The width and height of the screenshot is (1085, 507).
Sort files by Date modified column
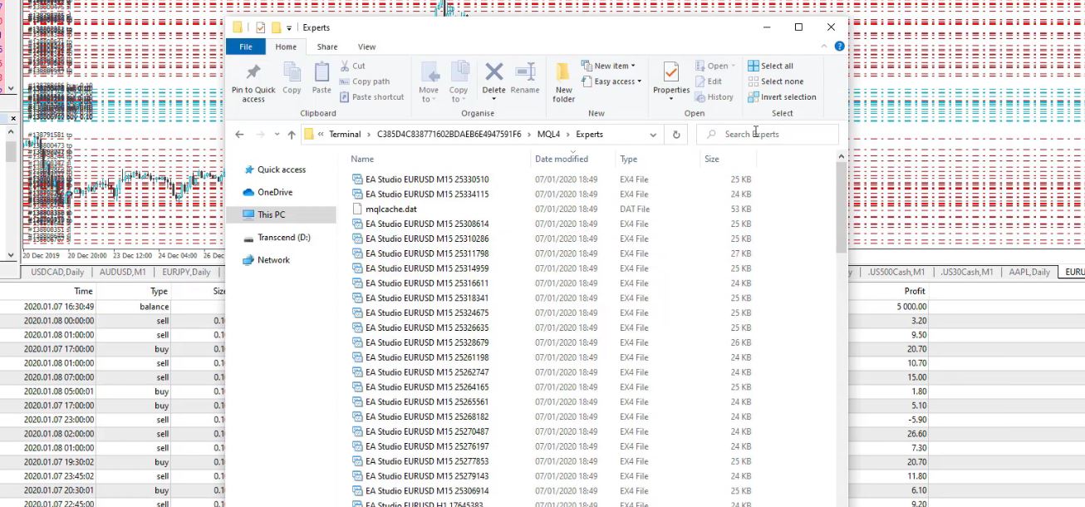click(x=562, y=159)
